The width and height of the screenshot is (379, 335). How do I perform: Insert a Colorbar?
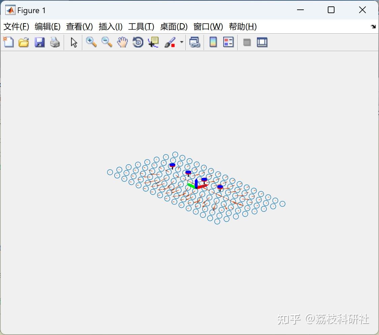click(x=213, y=42)
